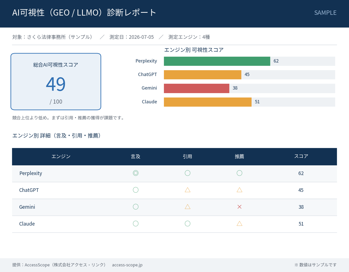Image resolution: width=349 pixels, height=272 pixels.
Task: Click the recommendation triangle icon in Claude row
Action: (240, 224)
